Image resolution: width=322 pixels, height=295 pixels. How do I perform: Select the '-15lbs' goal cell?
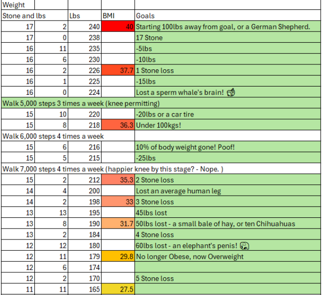point(228,81)
